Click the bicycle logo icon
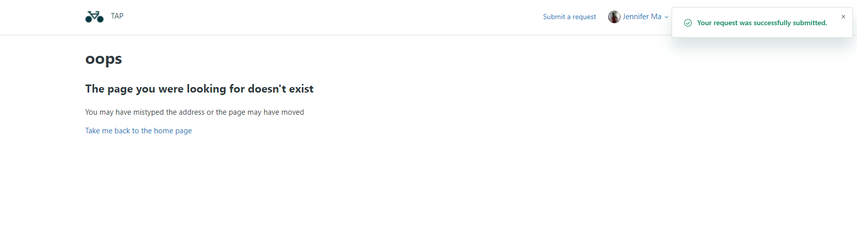 (x=94, y=17)
